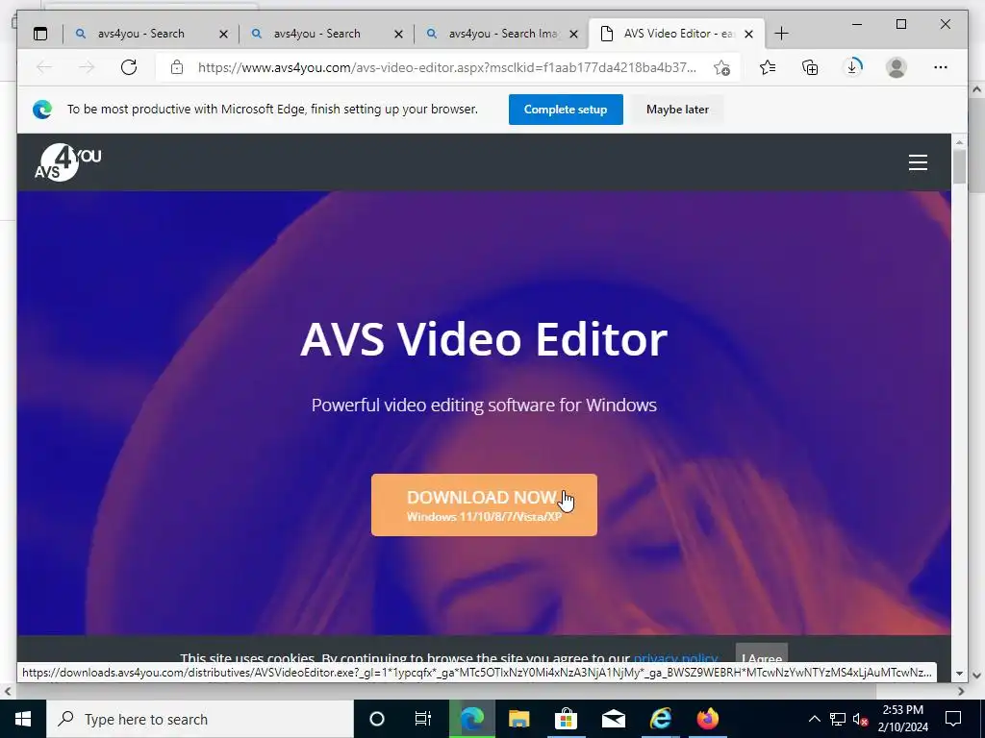
Task: Close the AVS Video Editor tab
Action: 748,35
